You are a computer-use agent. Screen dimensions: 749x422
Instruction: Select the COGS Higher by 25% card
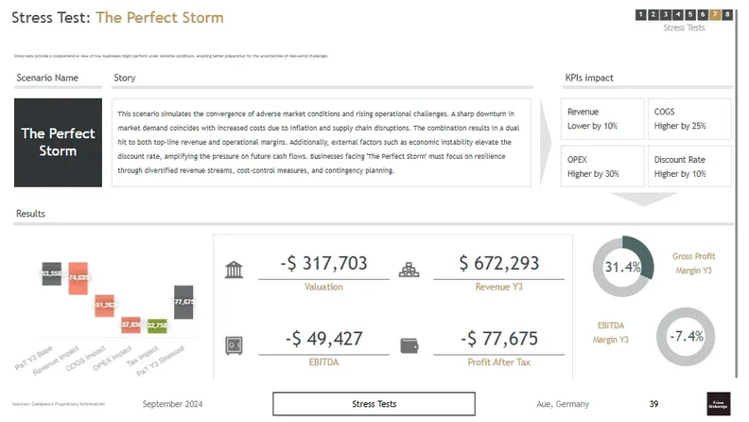point(689,118)
